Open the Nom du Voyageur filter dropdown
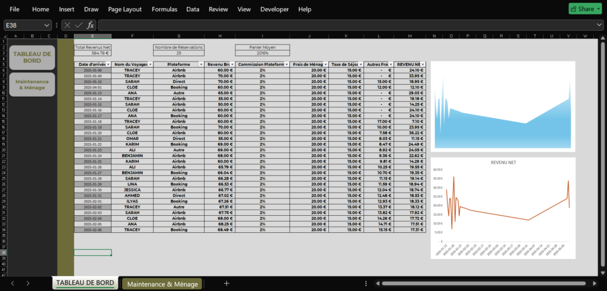 click(150, 64)
